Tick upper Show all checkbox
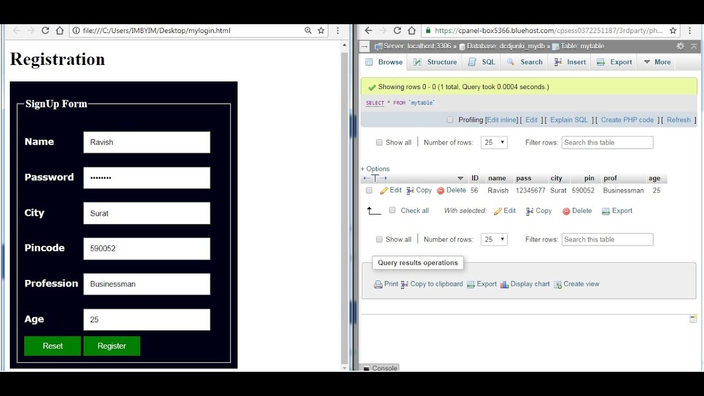Image resolution: width=704 pixels, height=396 pixels. 379,142
